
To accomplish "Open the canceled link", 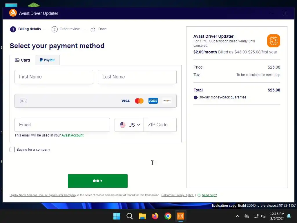I will coord(200,46).
